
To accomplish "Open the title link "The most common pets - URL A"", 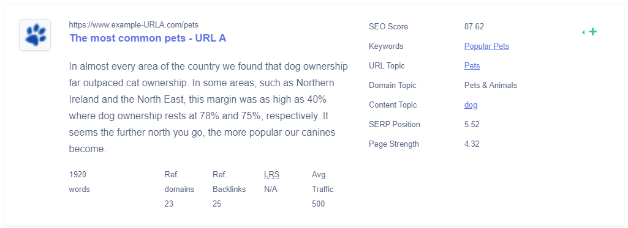I will tap(148, 38).
